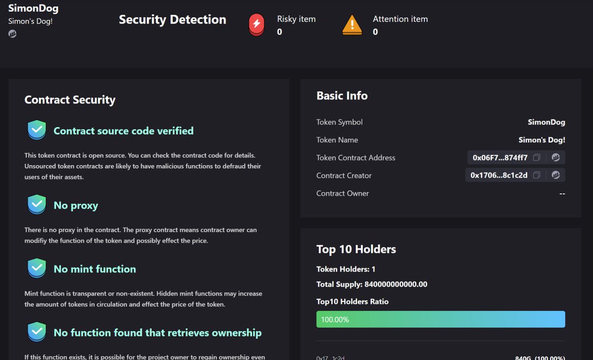
Task: Open the explorer icon for Contract Creator
Action: (x=555, y=175)
